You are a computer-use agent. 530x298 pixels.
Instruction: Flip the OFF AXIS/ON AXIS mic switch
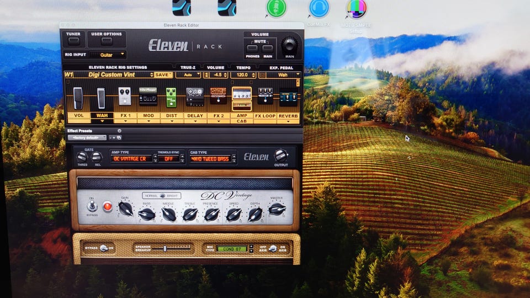[x=272, y=249]
